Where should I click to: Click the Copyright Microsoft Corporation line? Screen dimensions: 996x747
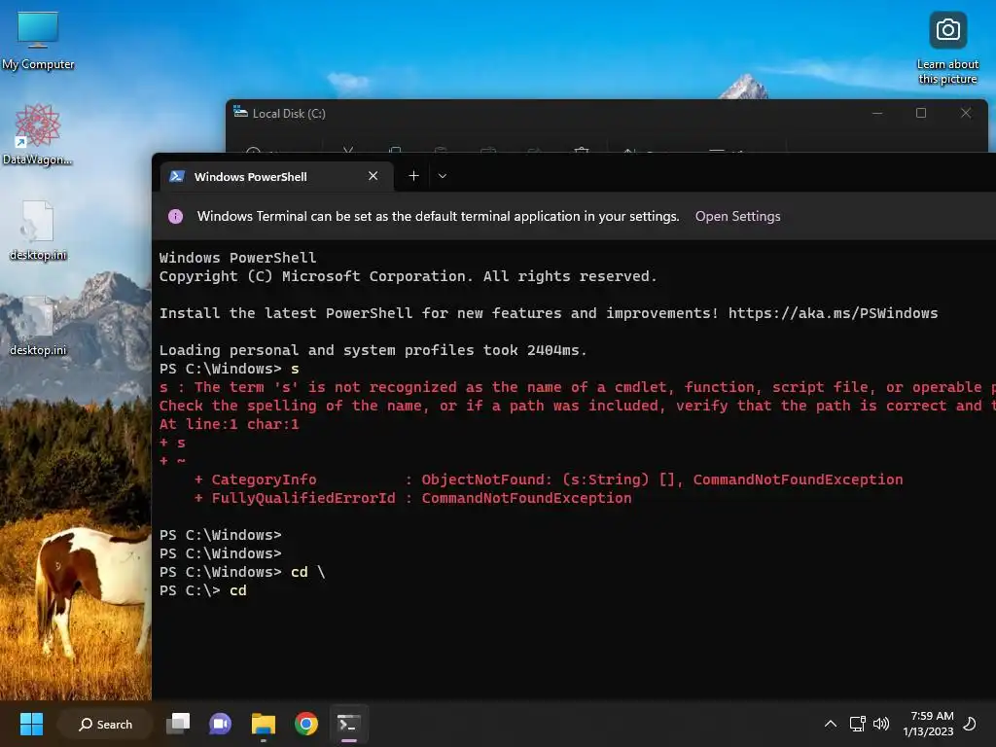click(x=408, y=276)
